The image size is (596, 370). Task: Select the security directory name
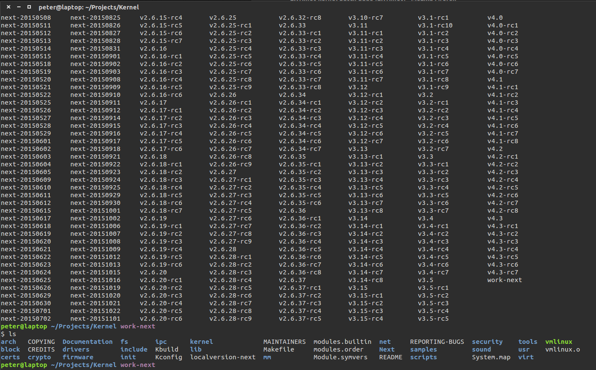487,342
